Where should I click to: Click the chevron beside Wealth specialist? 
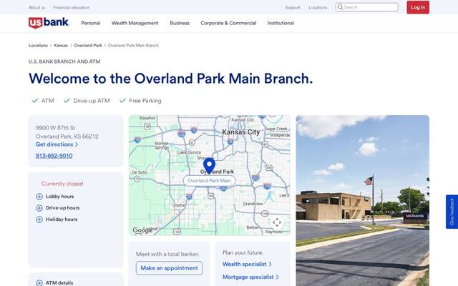point(271,264)
